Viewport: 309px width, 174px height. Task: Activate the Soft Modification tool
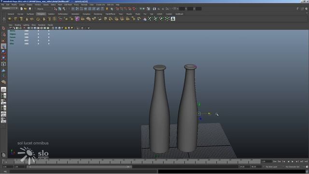[x=3, y=71]
